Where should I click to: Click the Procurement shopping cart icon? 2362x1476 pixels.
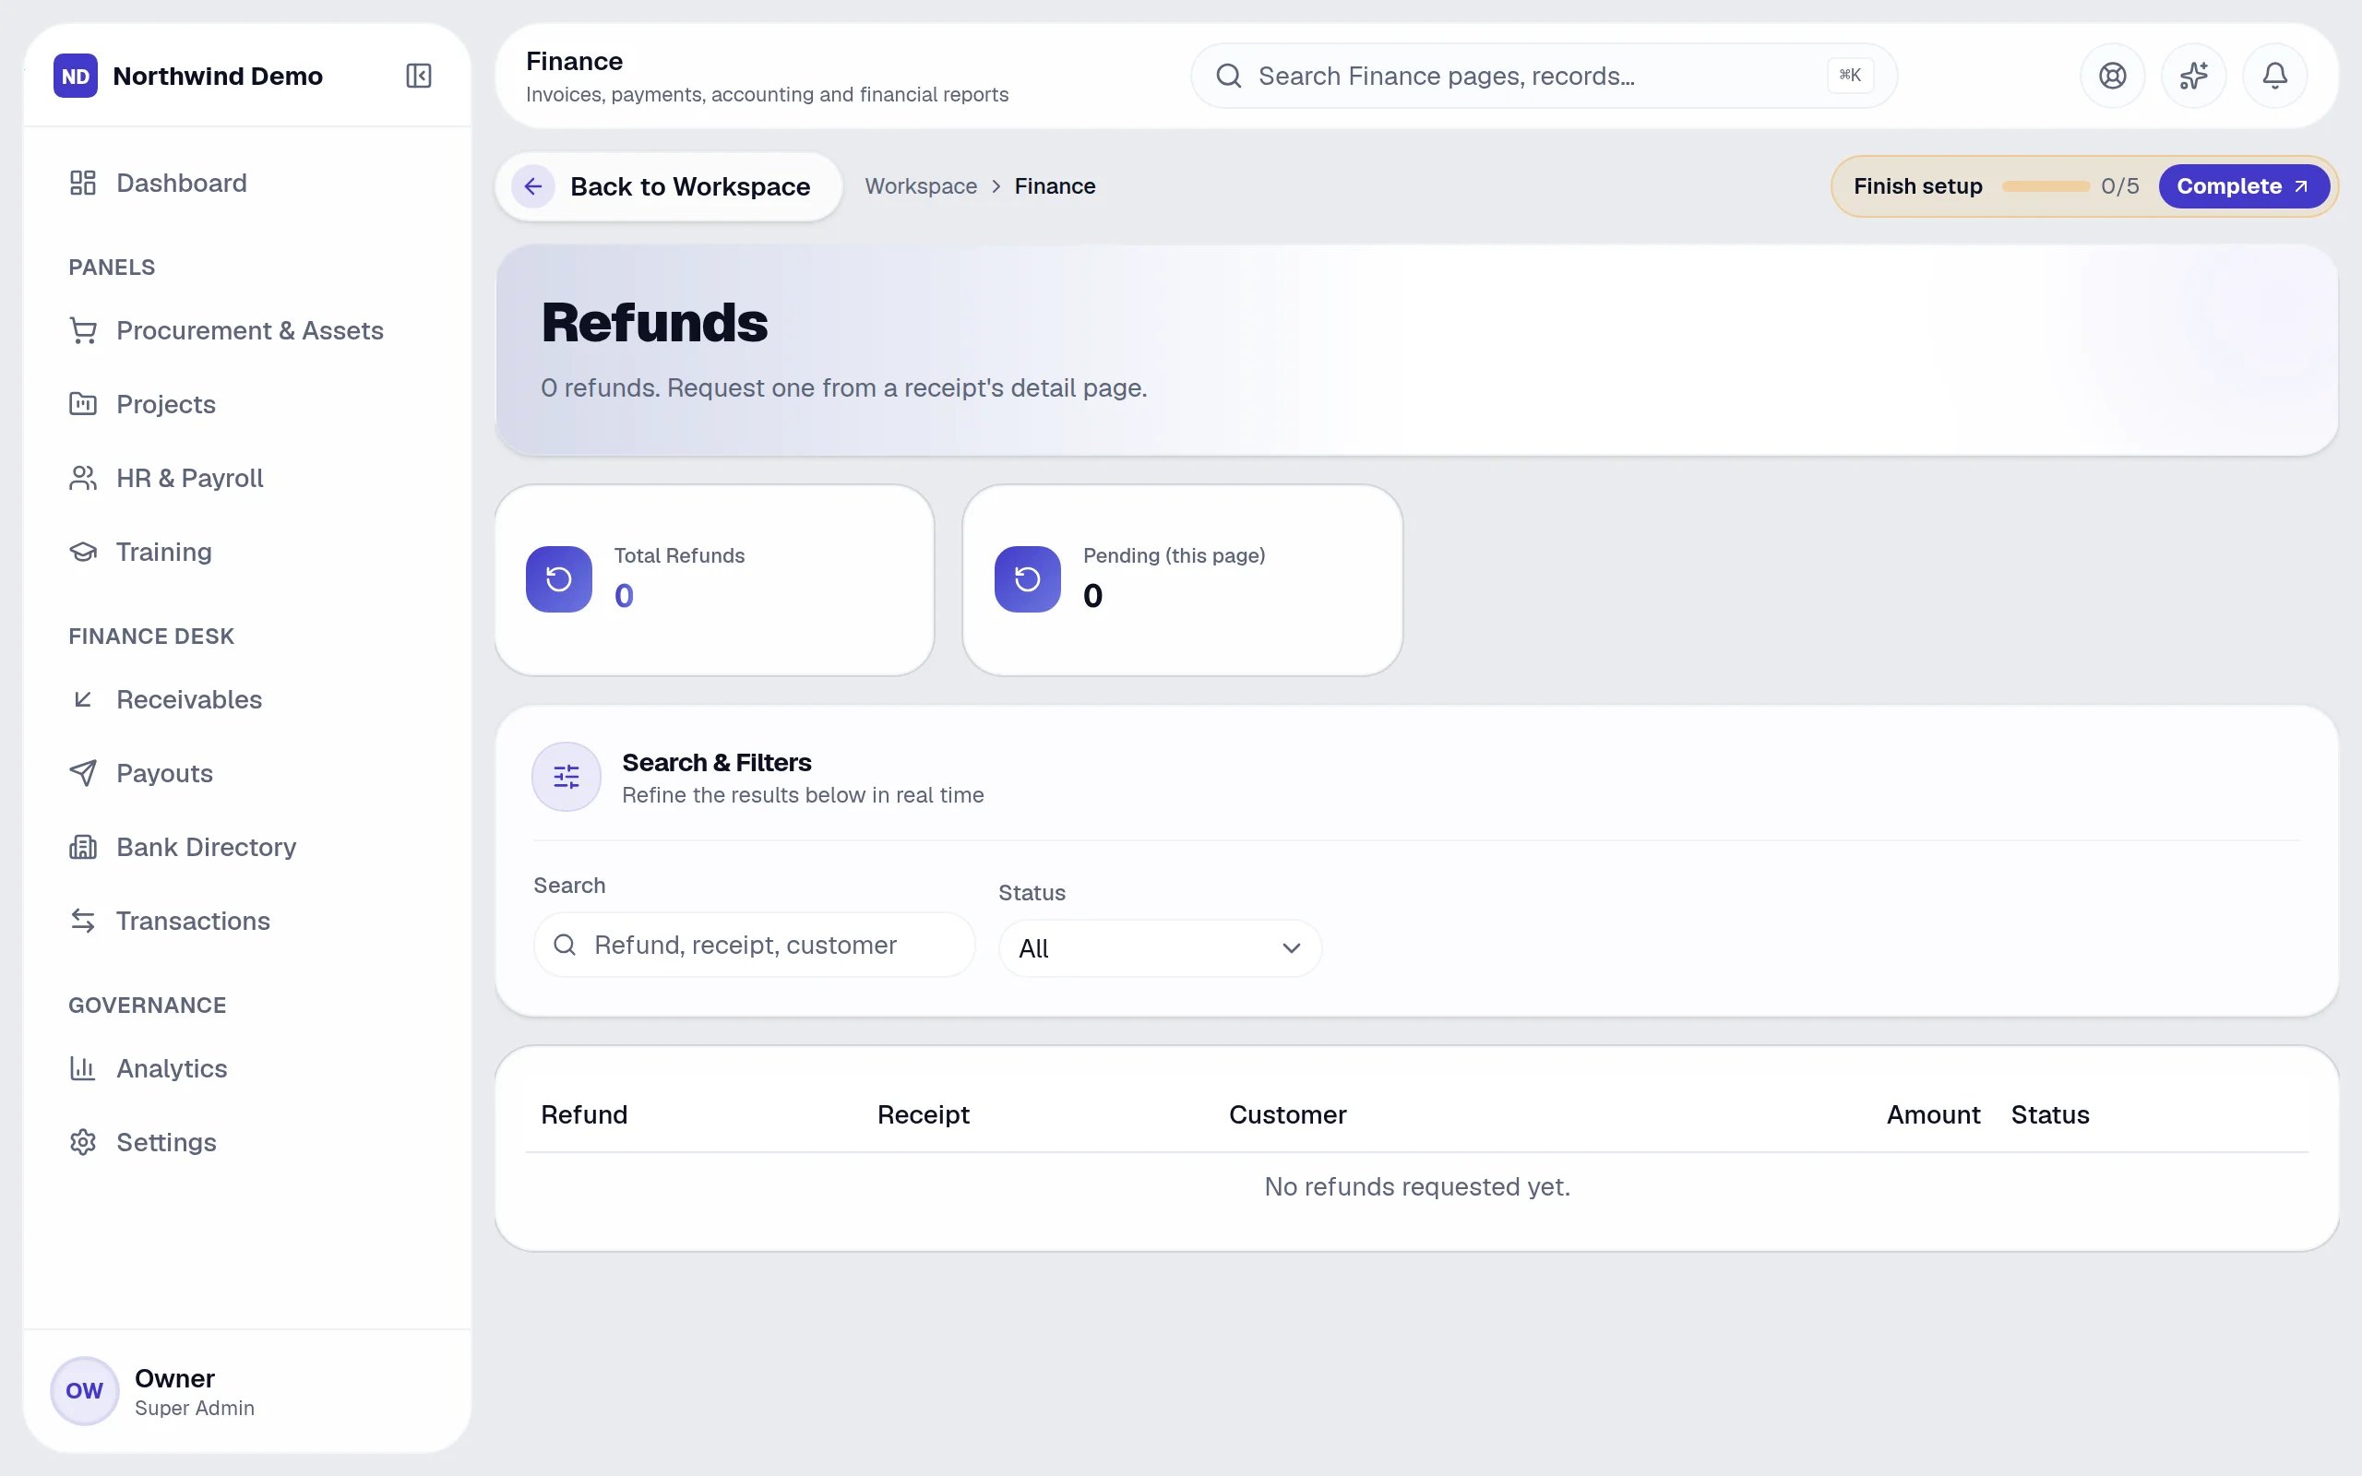click(x=83, y=331)
